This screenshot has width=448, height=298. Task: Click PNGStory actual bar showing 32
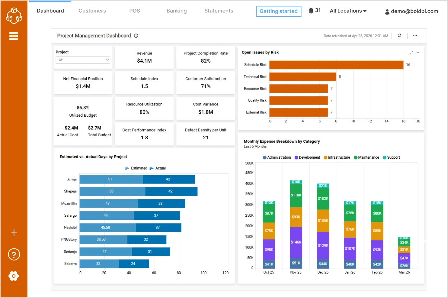pos(147,239)
